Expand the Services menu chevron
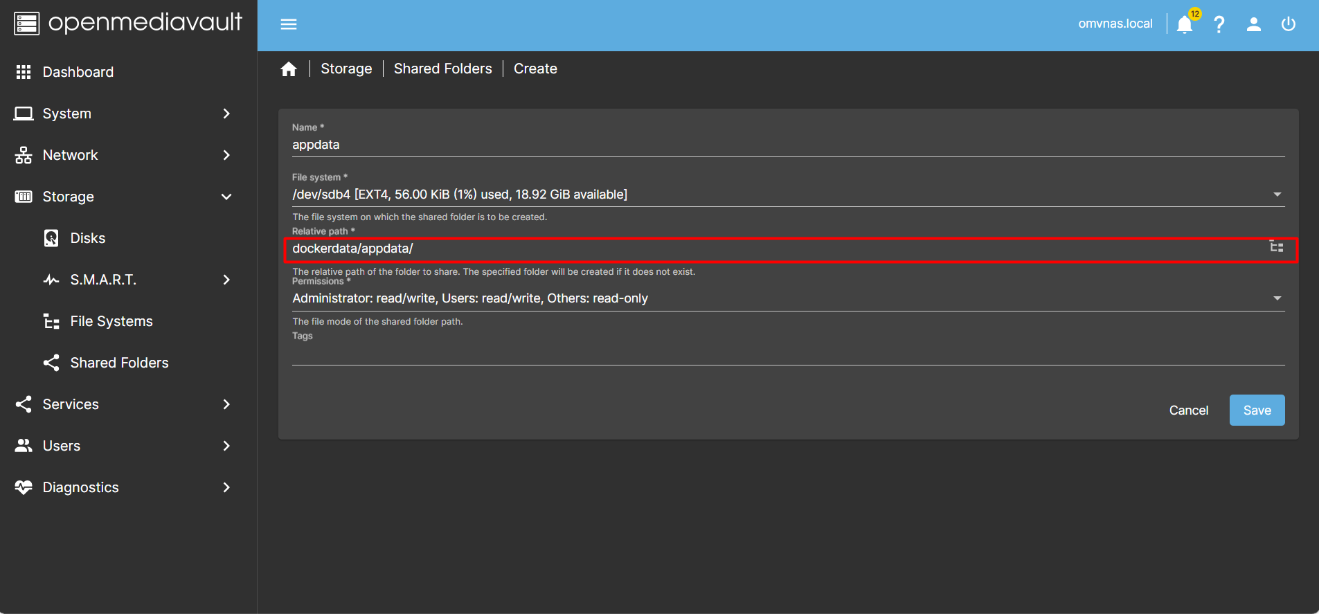 tap(226, 404)
